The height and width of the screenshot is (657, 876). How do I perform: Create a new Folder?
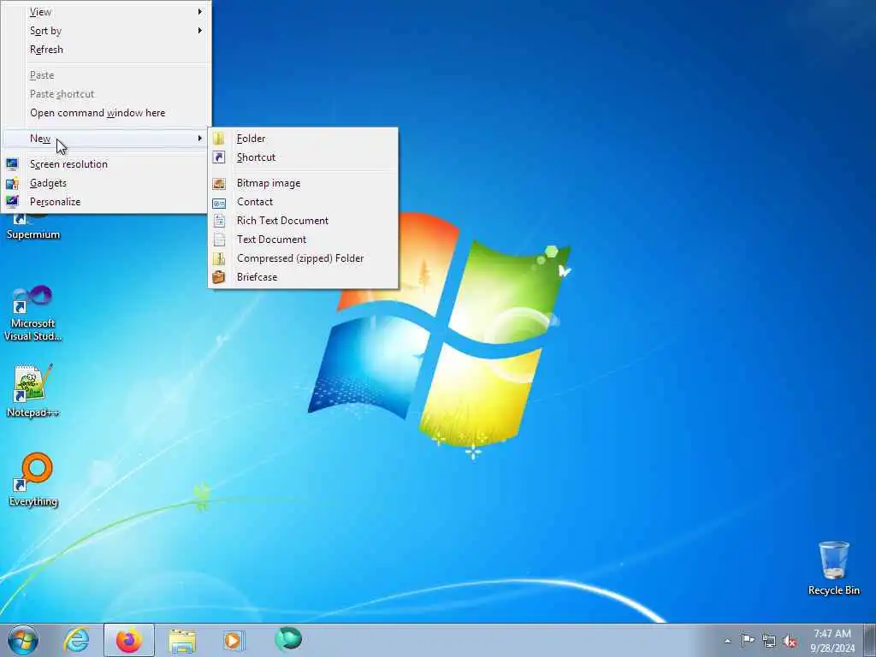pyautogui.click(x=303, y=139)
